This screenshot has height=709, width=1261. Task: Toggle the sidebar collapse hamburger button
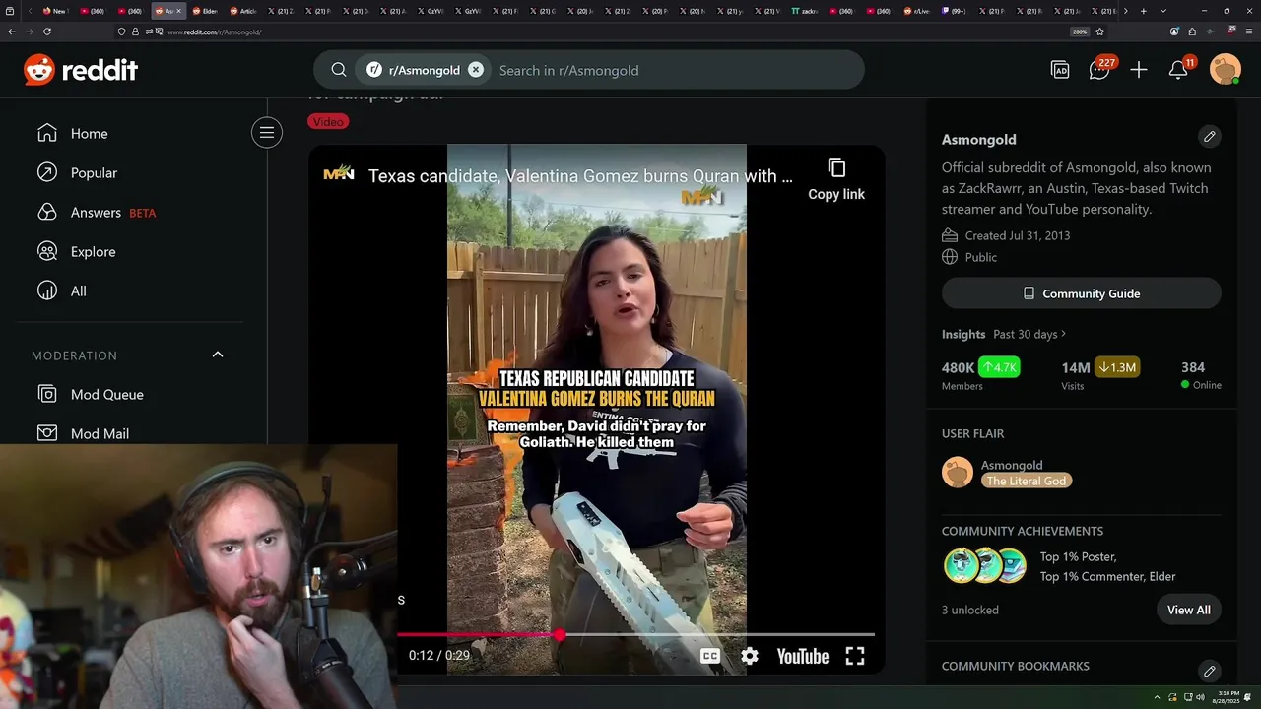[266, 133]
